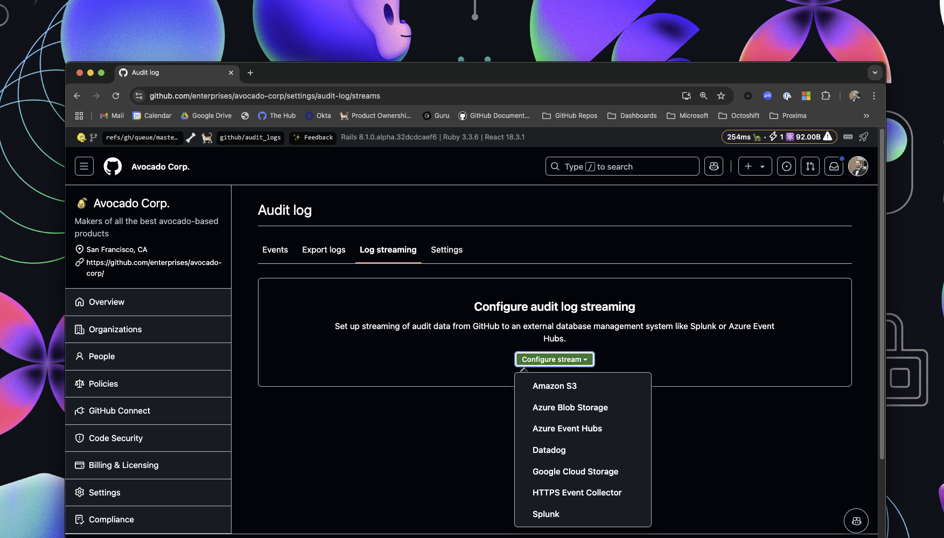This screenshot has width=944, height=538.
Task: Click the install app icon in address bar
Action: [687, 96]
